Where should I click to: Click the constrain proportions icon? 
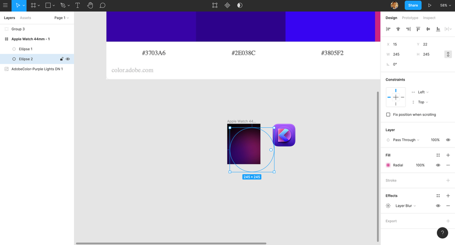click(x=448, y=54)
